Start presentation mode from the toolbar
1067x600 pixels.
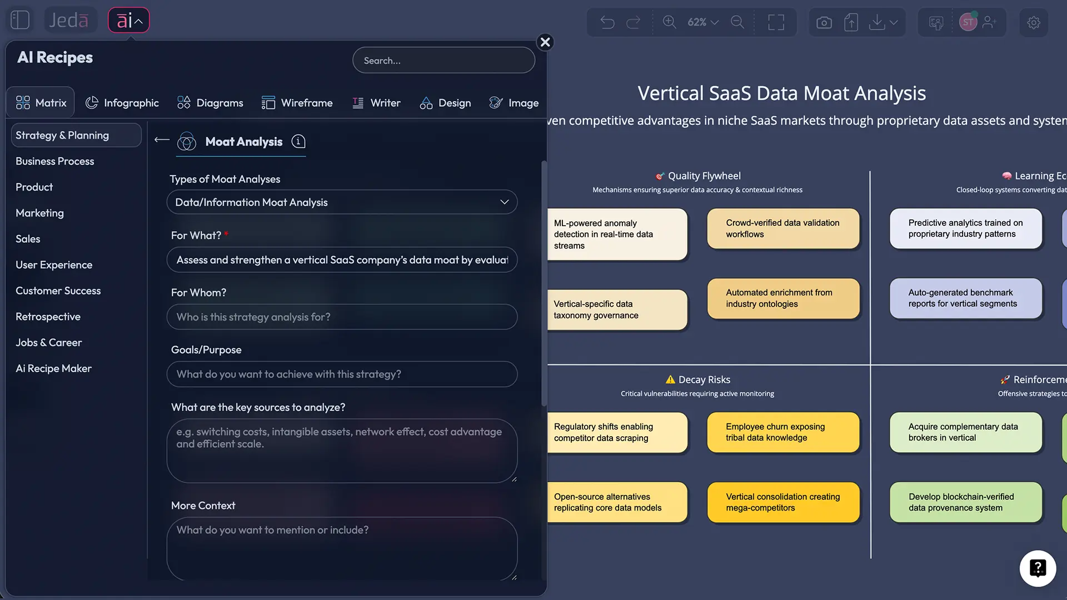pos(776,22)
